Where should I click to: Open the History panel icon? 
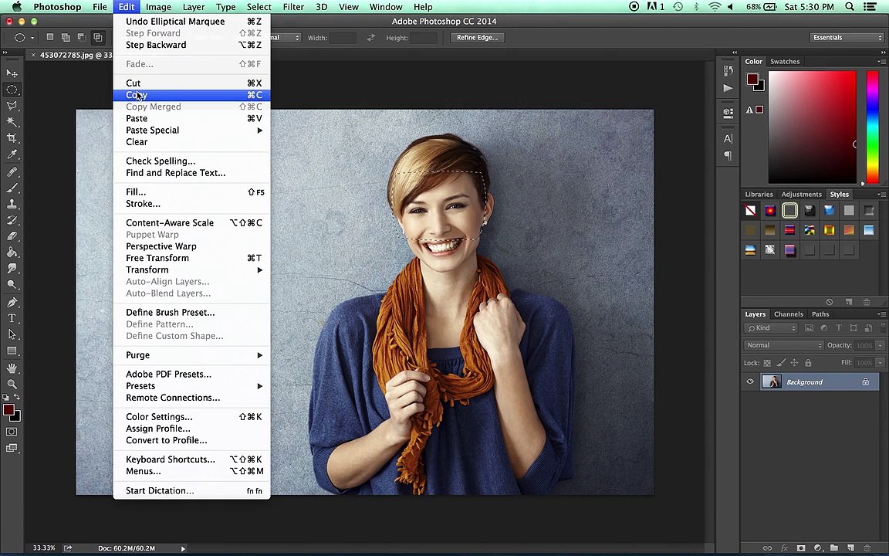[728, 70]
